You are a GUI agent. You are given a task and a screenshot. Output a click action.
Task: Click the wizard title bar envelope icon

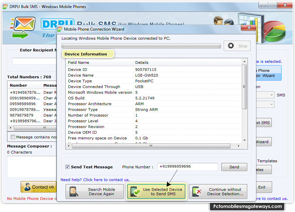click(60, 29)
